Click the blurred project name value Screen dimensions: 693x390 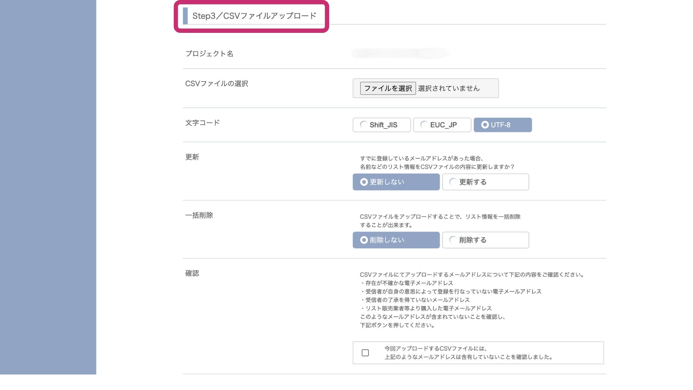coord(400,53)
